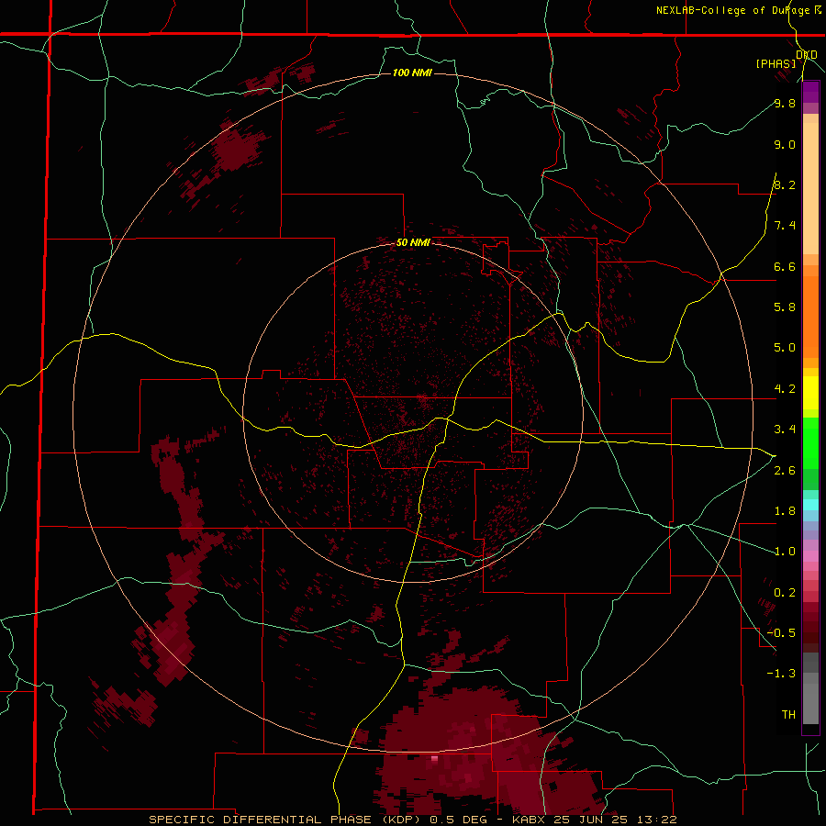
Task: Select the 8.2 scale value
Action: click(x=785, y=184)
